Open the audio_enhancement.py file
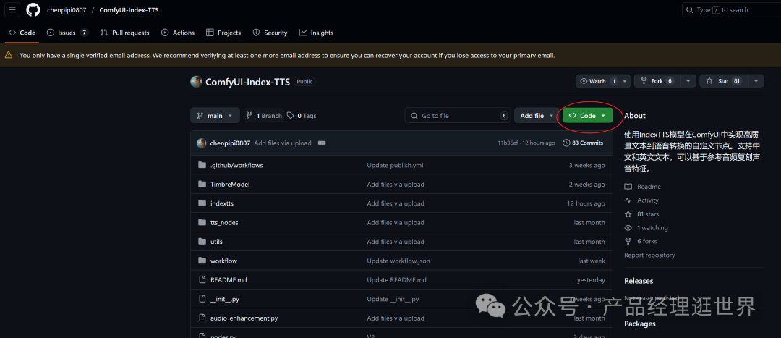This screenshot has width=781, height=338. click(244, 318)
